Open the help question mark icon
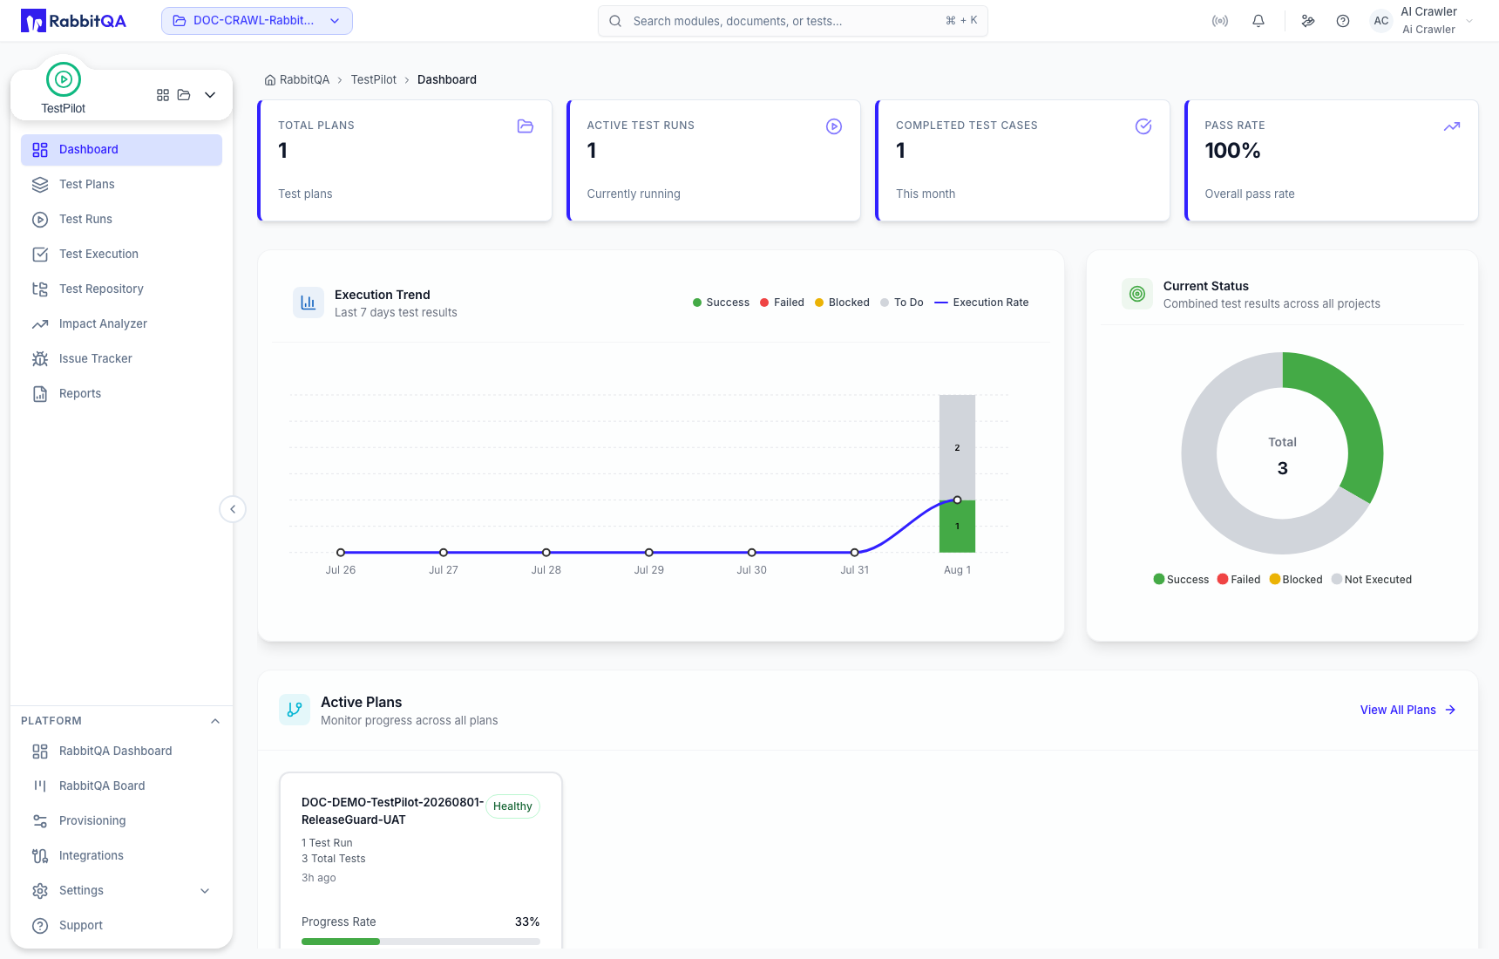Image resolution: width=1499 pixels, height=959 pixels. click(1343, 21)
